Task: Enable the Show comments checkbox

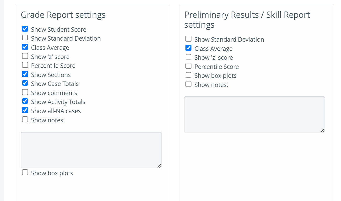Action: pyautogui.click(x=25, y=92)
